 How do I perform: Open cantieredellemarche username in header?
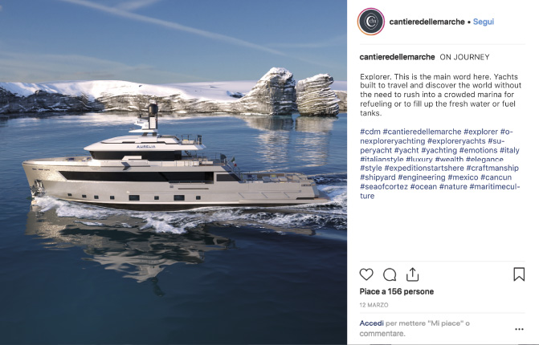427,22
